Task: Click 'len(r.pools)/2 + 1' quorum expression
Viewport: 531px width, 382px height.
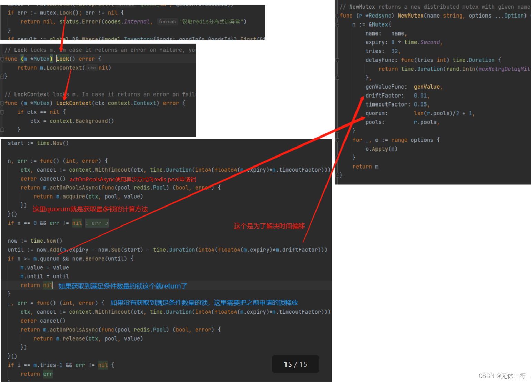Action: point(443,113)
